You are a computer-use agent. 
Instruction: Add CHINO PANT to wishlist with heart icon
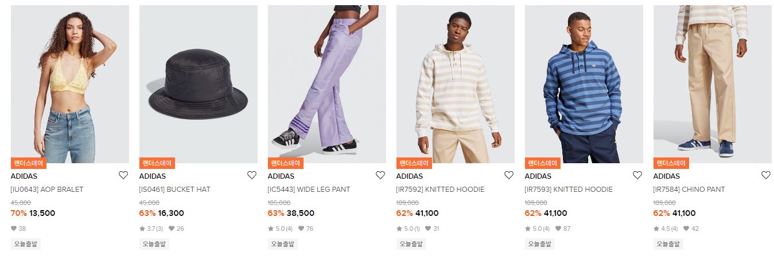pos(766,175)
